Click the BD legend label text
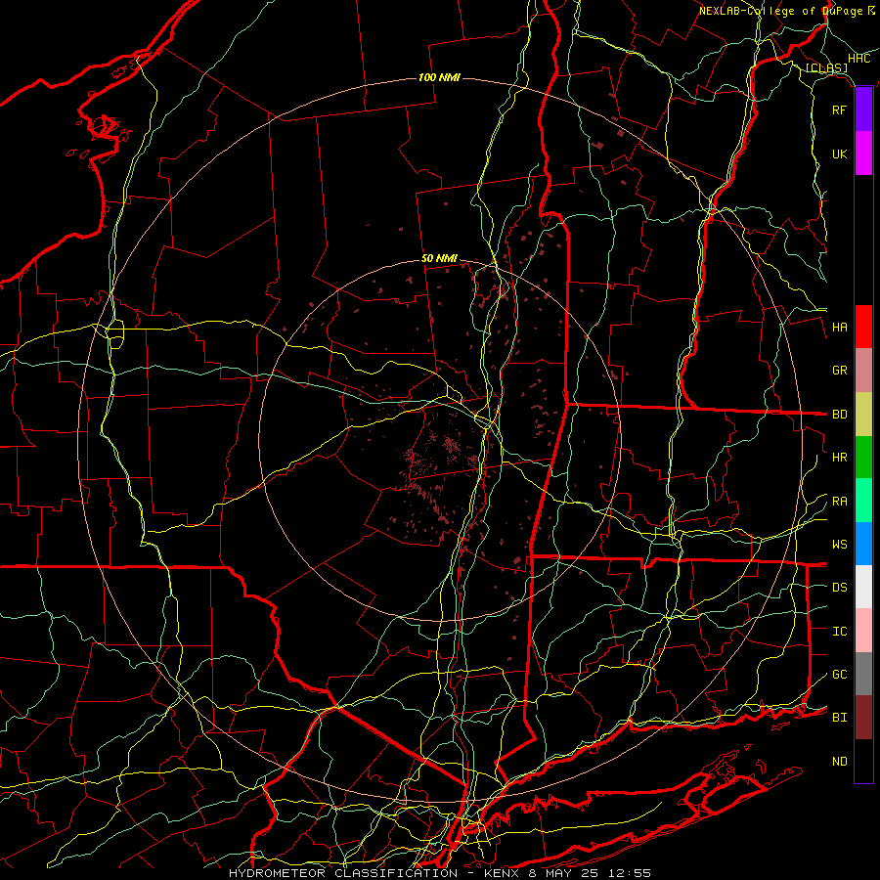880x880 pixels. pyautogui.click(x=840, y=415)
